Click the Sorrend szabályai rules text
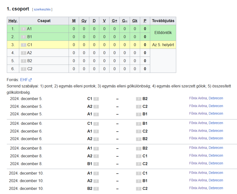This screenshot has height=194, width=237. click(x=119, y=89)
